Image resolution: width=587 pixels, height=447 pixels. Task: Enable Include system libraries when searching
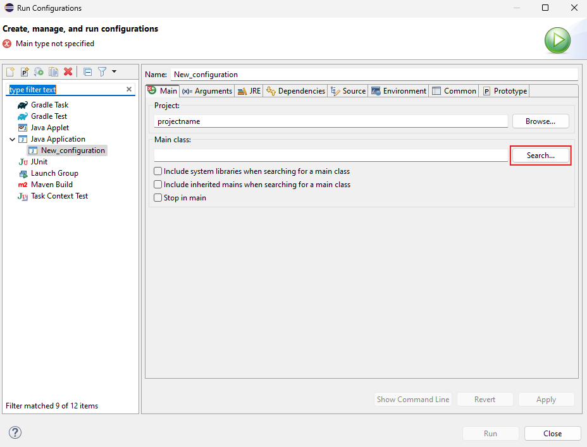(x=158, y=171)
